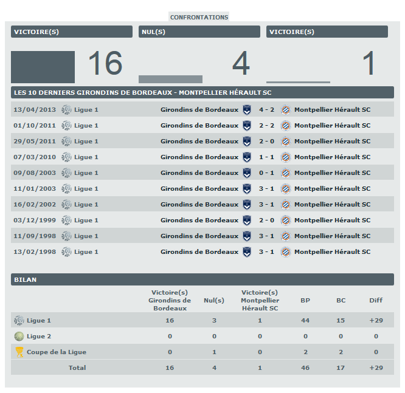Click the big 4 draws number

[x=241, y=63]
